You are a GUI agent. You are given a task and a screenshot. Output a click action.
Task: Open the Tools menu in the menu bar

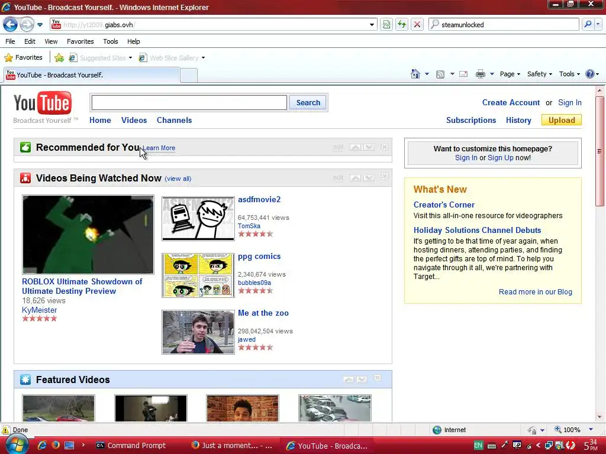111,41
